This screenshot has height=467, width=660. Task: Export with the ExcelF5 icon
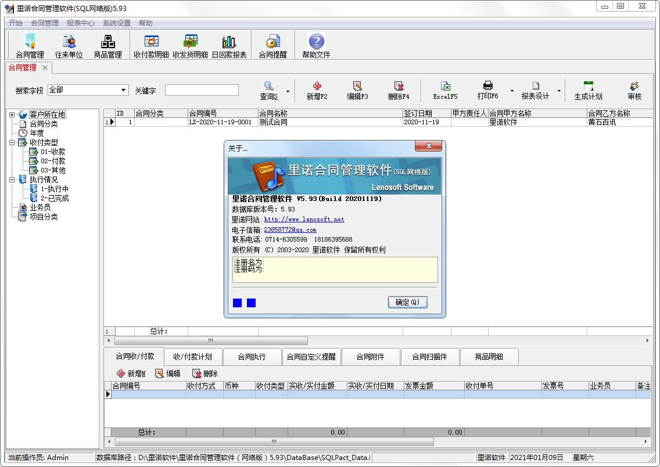446,91
